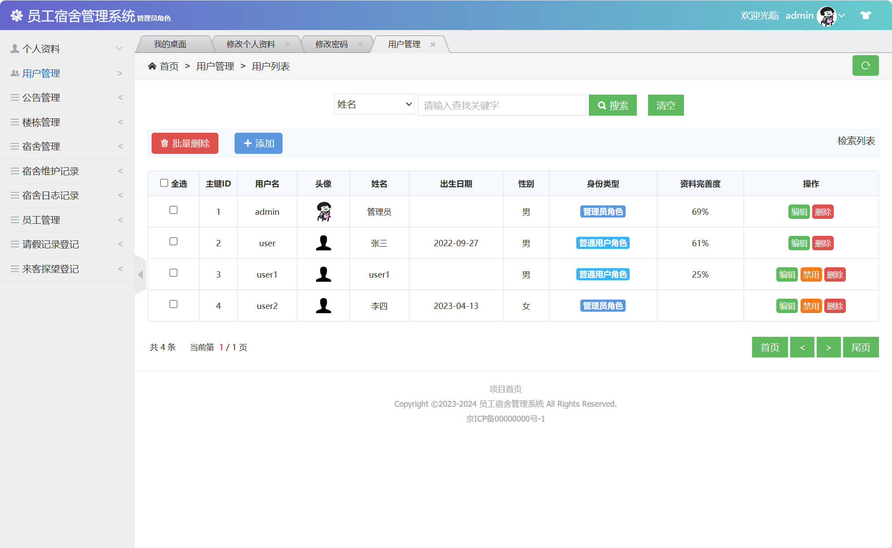
Task: Switch to the 修改密码 tab
Action: pos(332,43)
